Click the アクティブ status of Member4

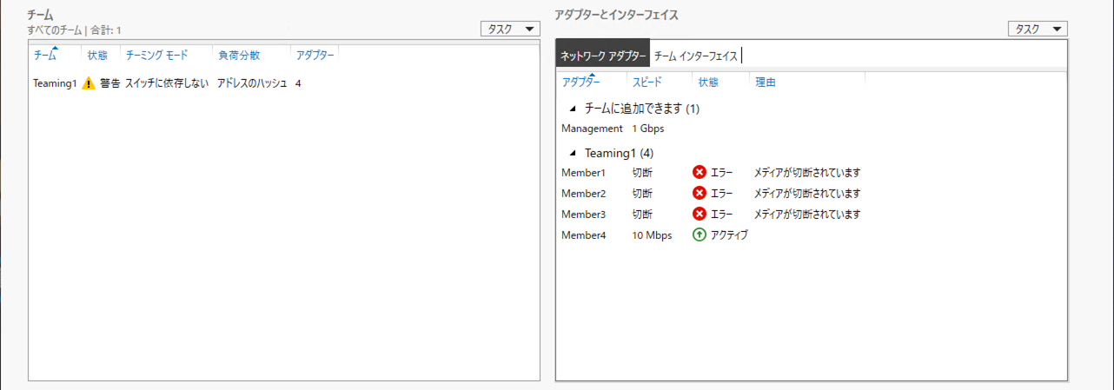coord(729,235)
